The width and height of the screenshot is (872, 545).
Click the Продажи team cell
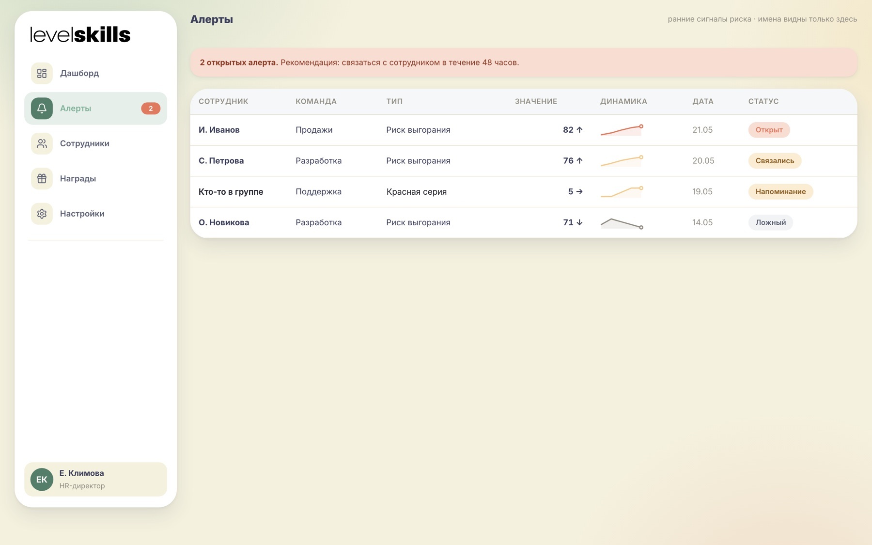coord(314,130)
